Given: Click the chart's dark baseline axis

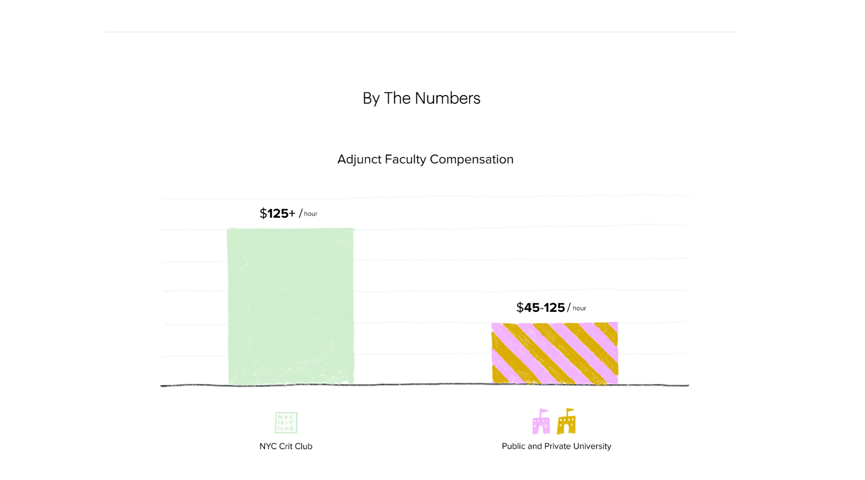Looking at the screenshot, I should coord(424,385).
